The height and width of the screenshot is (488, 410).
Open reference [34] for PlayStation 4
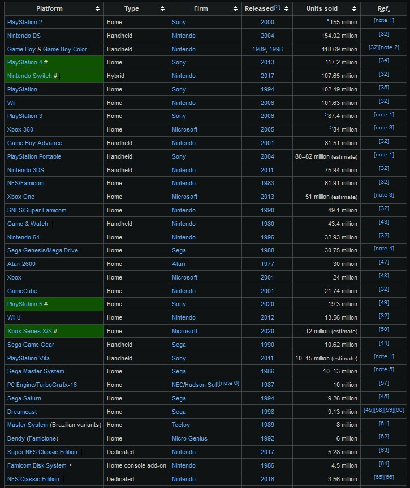coord(384,60)
